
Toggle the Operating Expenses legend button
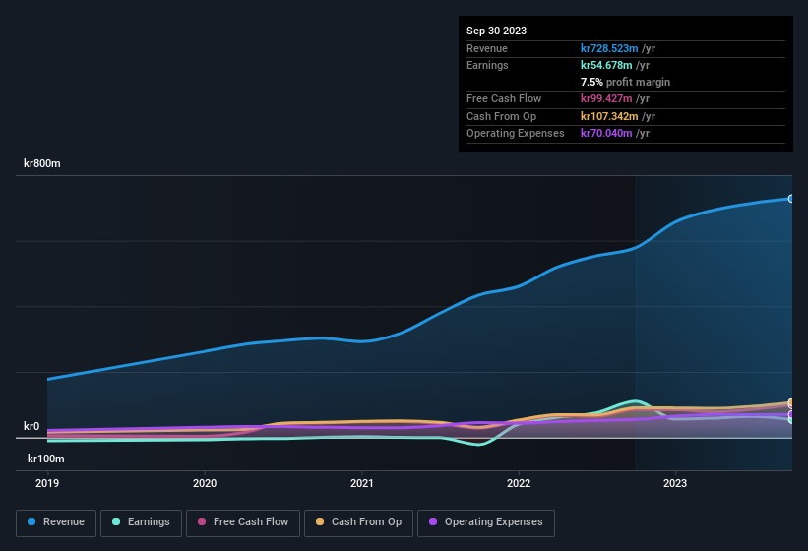point(485,522)
